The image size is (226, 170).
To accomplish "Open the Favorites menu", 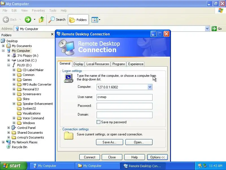I will (x=38, y=10).
